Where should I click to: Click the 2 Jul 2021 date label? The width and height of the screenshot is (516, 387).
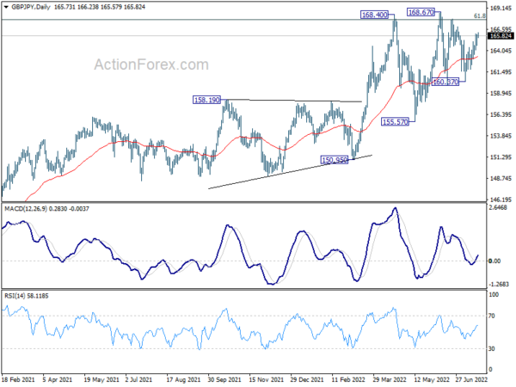point(138,379)
